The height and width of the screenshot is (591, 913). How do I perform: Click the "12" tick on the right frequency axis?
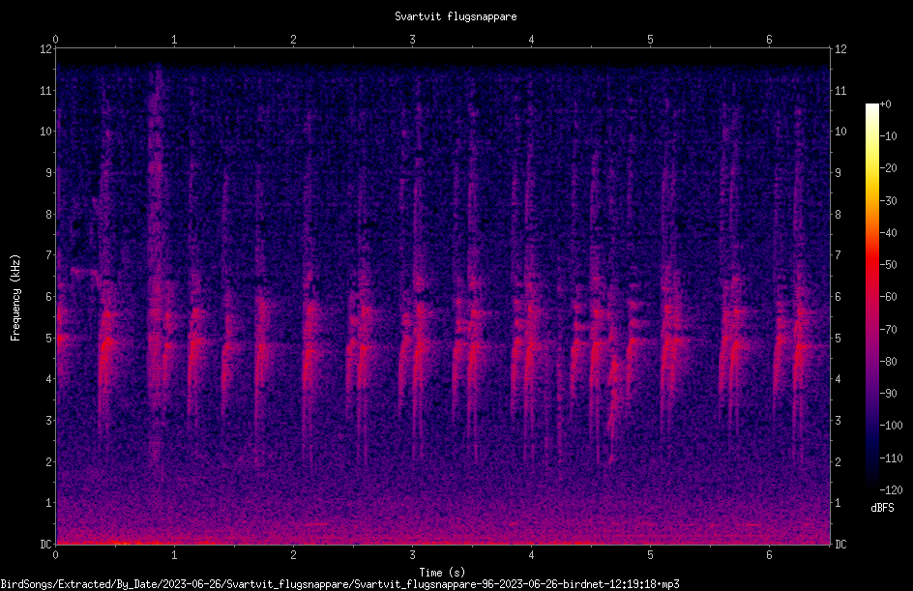coord(840,49)
